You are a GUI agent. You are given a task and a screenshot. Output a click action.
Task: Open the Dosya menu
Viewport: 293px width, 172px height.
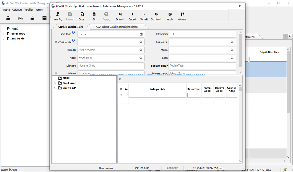pos(6,10)
